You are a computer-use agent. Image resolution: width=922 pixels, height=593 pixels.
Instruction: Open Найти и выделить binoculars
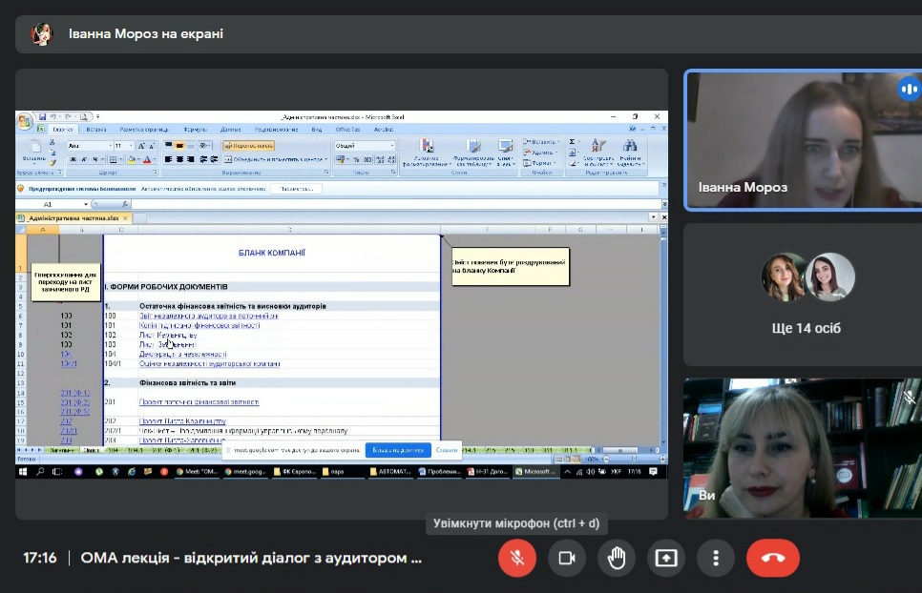[x=631, y=153]
